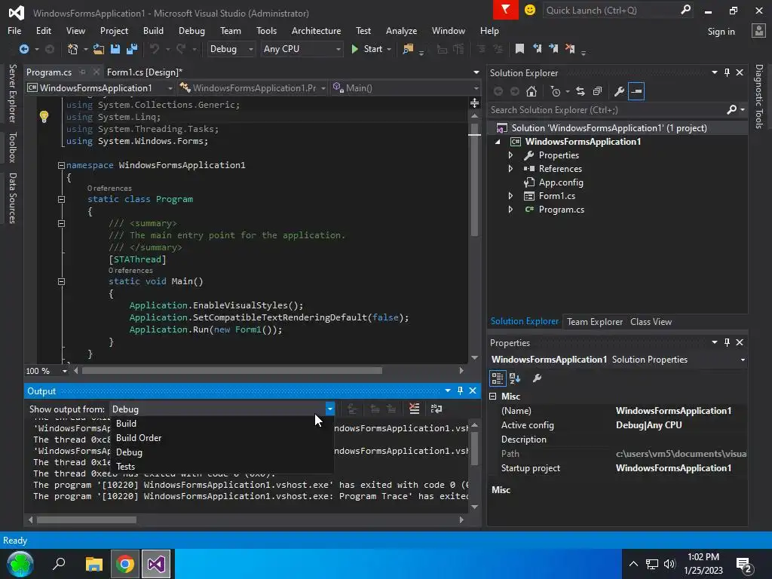Focus the Search Solution Explorer field
The image size is (772, 579).
(608, 110)
